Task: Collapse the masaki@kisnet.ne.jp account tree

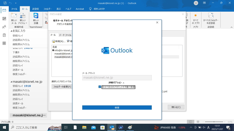Action: click(11, 82)
